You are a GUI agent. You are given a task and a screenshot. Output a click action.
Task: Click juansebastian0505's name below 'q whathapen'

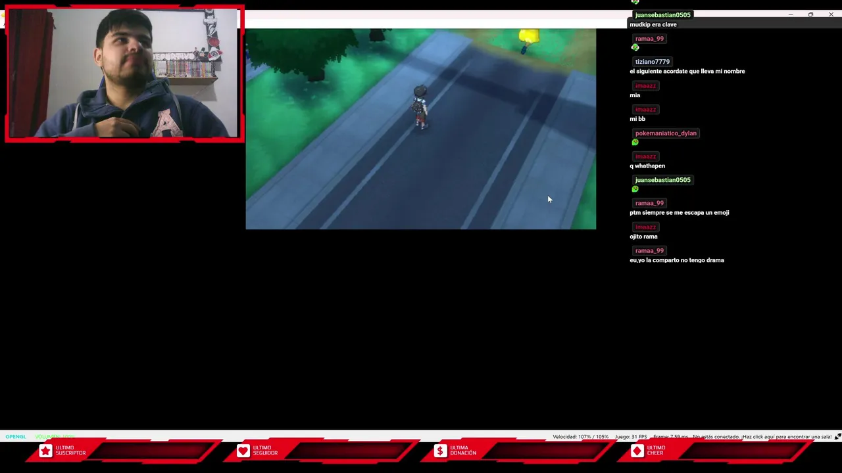coord(662,180)
